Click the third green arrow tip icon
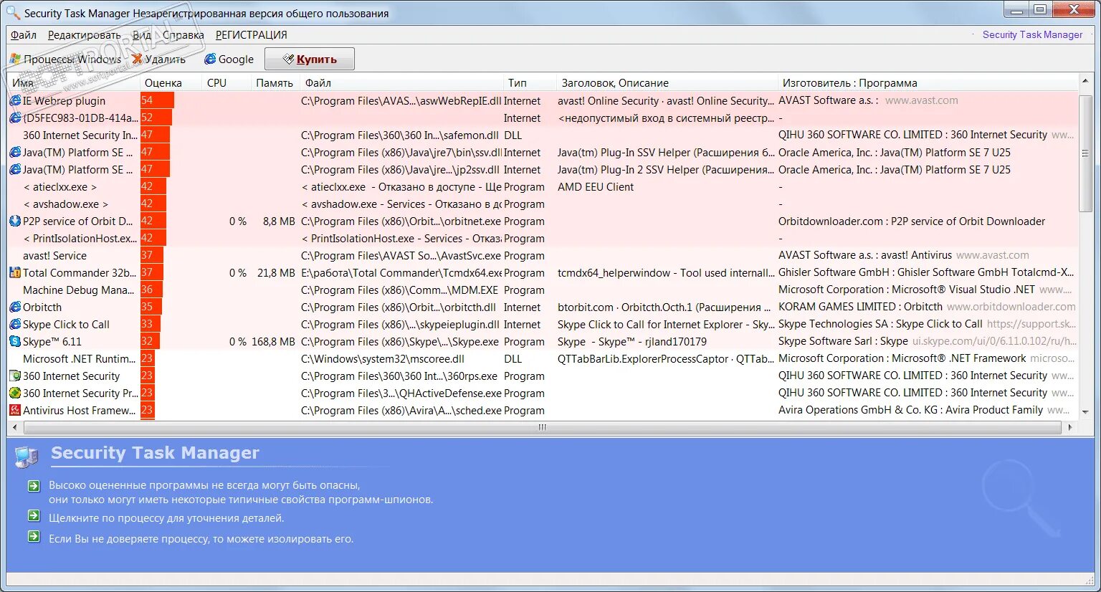The width and height of the screenshot is (1101, 592). click(34, 537)
